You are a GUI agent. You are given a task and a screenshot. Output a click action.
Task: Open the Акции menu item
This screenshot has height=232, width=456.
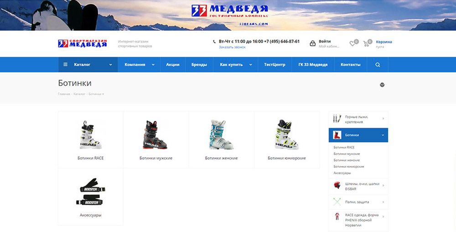click(173, 65)
